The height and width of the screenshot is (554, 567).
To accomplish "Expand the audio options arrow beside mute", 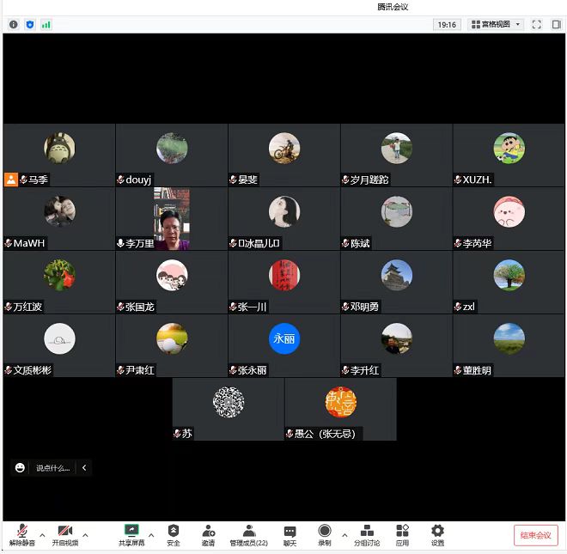I will coord(42,534).
